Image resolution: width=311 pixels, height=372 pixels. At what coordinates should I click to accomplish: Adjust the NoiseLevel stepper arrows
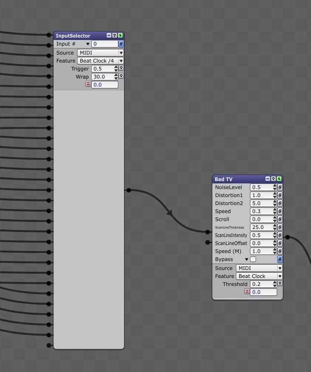pos(275,187)
